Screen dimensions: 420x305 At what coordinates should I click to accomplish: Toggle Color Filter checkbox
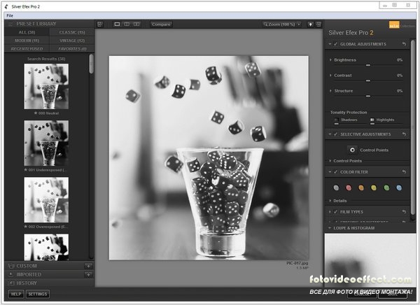335,171
